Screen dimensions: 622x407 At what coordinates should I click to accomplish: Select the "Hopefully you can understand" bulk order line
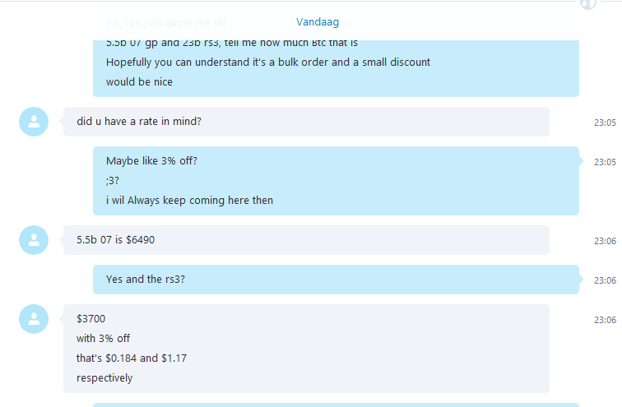pos(268,62)
